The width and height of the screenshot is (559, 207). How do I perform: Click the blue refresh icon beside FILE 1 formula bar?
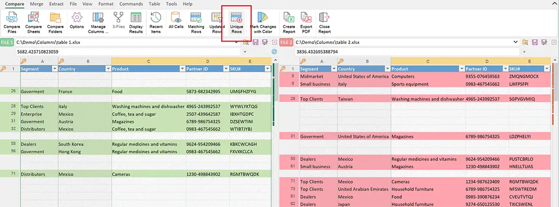click(274, 51)
